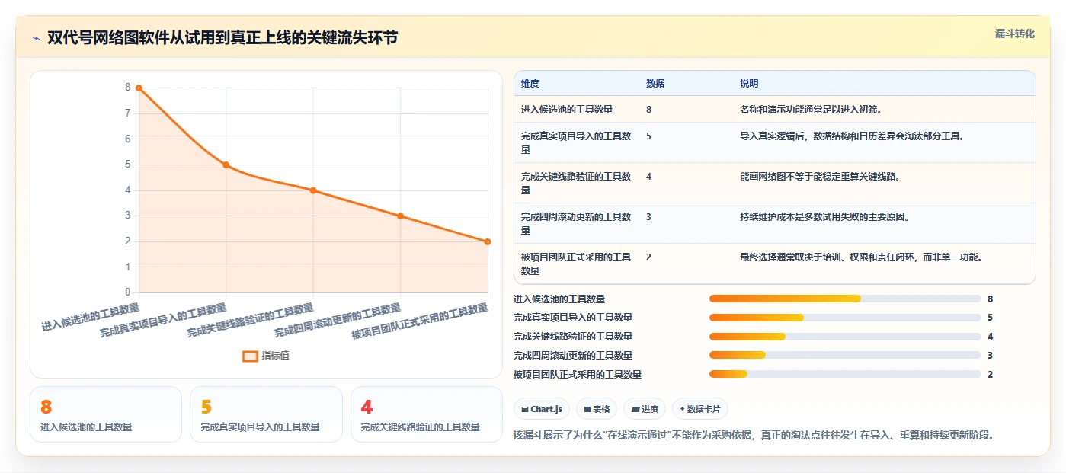Click x-axis label 被项目团队正式采用的工具数量
The height and width of the screenshot is (473, 1066).
coord(420,321)
